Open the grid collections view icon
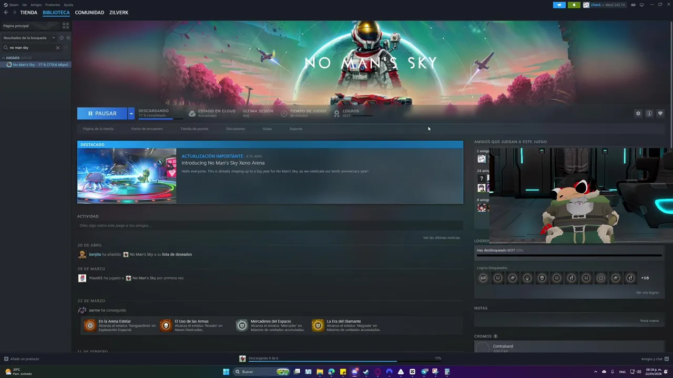The image size is (673, 378). [66, 25]
